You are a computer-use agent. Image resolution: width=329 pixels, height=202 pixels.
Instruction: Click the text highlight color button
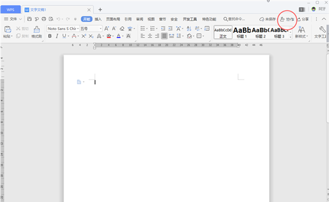click(109, 36)
